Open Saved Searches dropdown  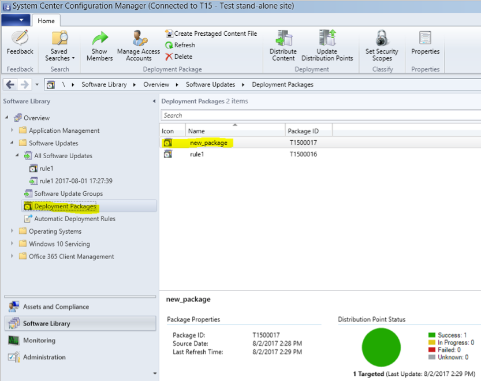tap(59, 47)
